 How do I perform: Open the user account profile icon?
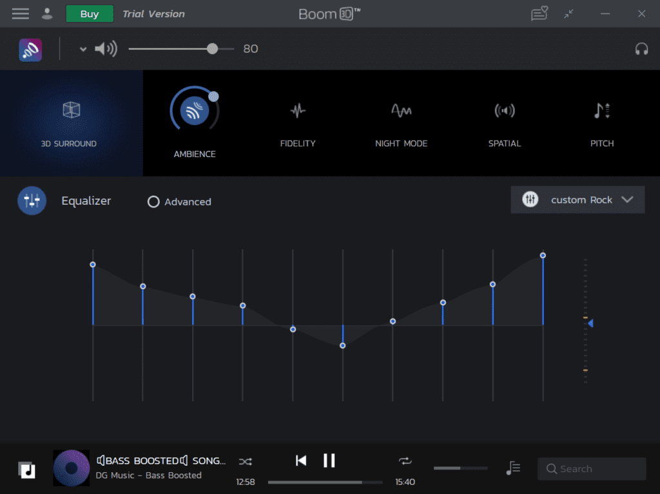pyautogui.click(x=47, y=14)
